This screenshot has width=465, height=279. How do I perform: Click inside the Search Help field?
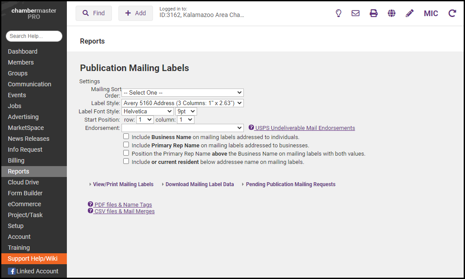[x=34, y=36]
